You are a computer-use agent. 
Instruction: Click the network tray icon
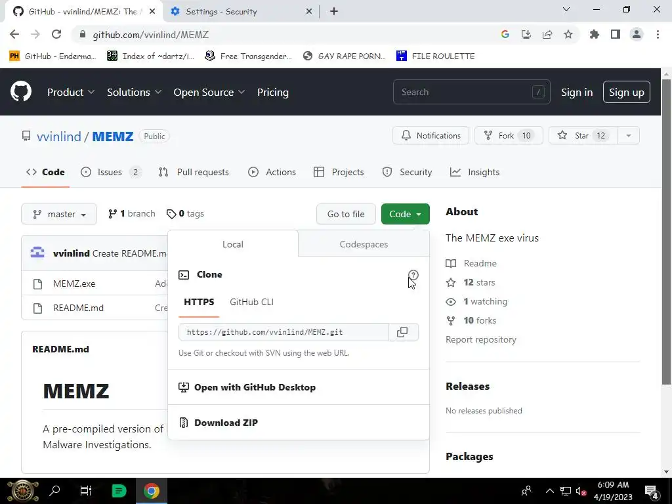pos(566,491)
